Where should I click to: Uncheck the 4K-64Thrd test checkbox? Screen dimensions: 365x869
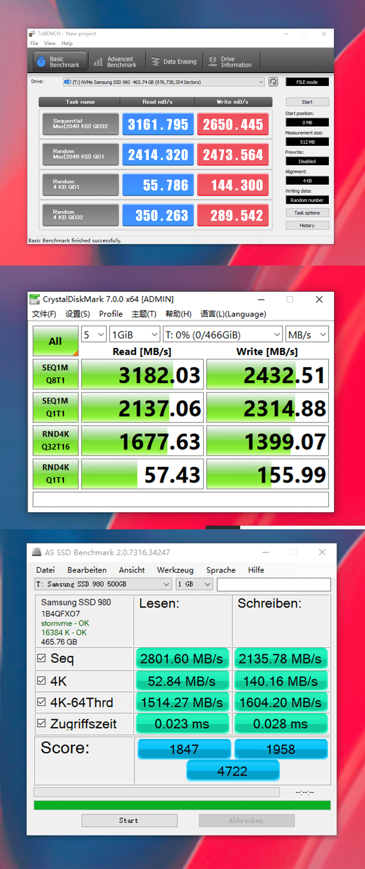41,702
